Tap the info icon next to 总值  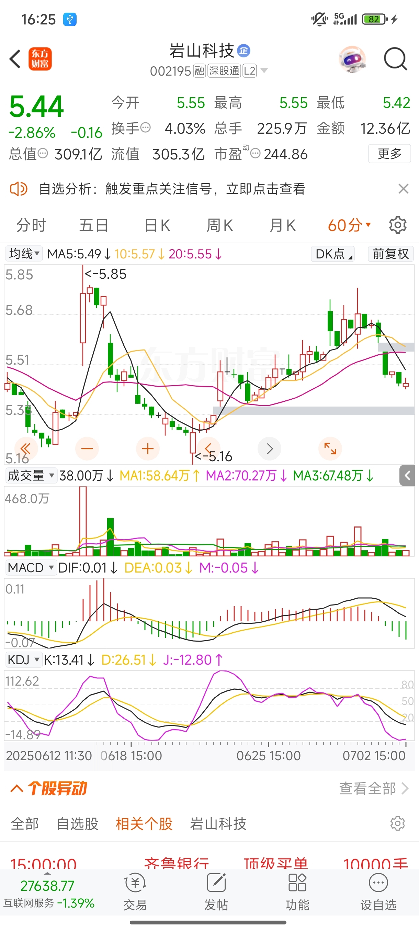43,153
